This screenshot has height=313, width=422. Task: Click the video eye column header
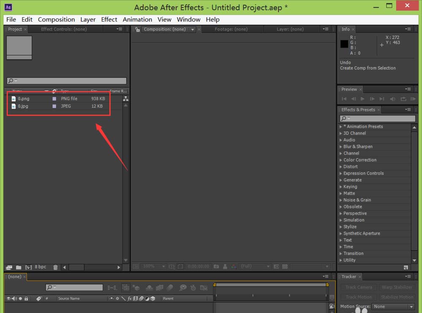tap(9, 299)
